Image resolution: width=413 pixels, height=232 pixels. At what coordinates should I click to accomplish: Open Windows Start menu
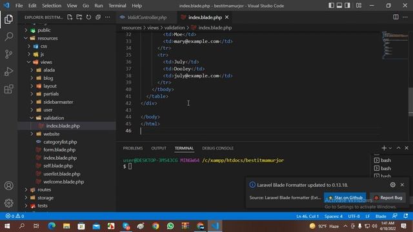click(x=7, y=226)
